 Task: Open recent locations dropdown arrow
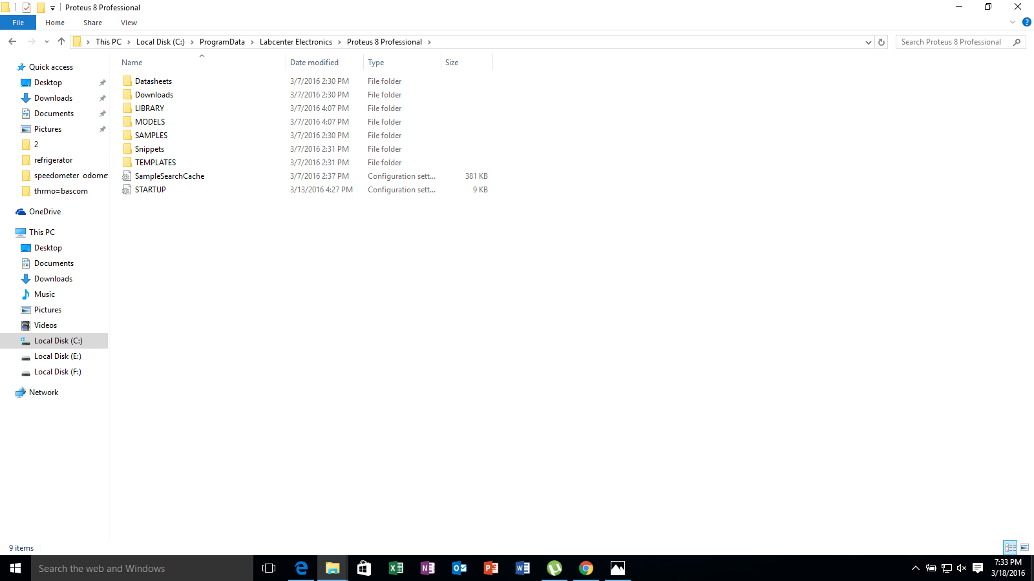(x=47, y=42)
